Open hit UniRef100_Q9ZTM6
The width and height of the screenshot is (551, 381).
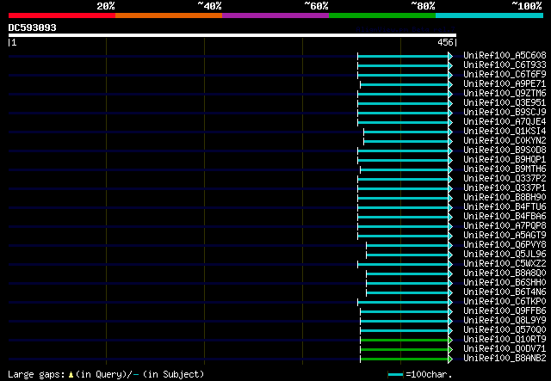coord(505,94)
